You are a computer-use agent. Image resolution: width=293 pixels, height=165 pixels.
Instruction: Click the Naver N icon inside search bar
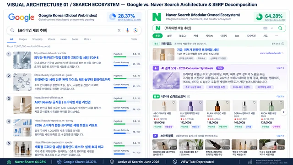158,28
